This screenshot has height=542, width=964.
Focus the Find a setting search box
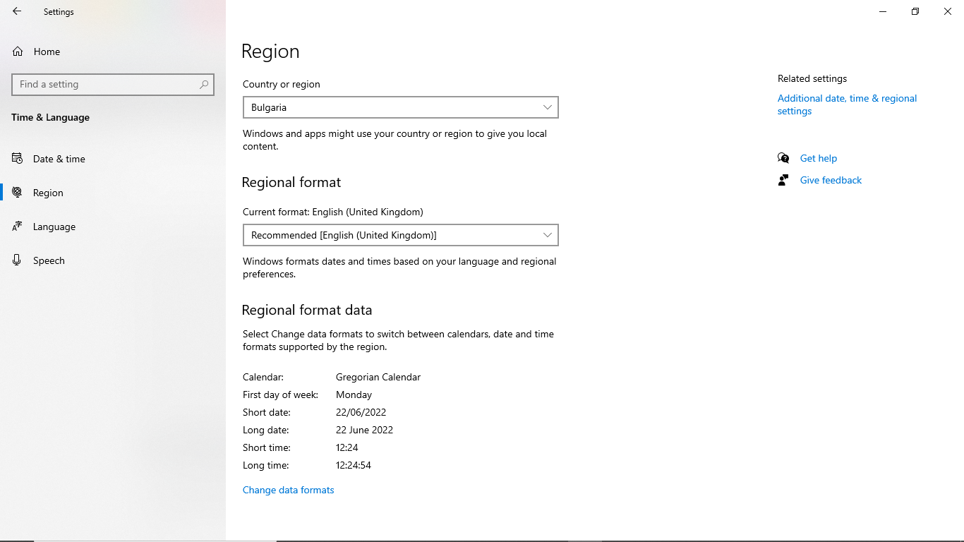[x=106, y=84]
